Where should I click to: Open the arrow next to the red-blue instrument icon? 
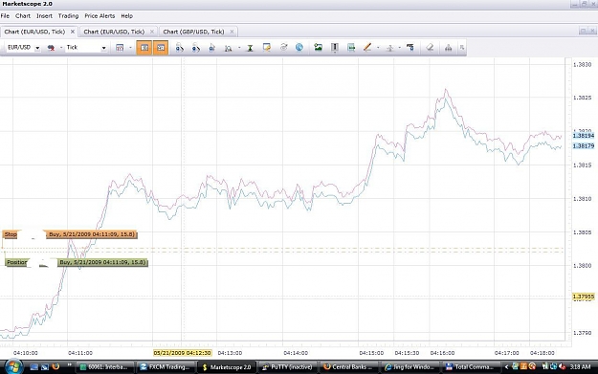[x=61, y=48]
